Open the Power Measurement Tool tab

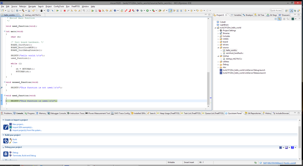click(x=98, y=113)
